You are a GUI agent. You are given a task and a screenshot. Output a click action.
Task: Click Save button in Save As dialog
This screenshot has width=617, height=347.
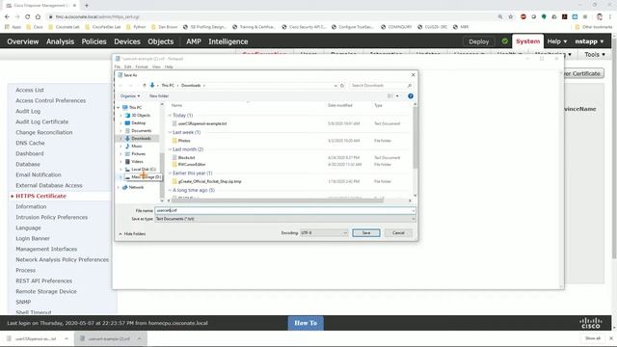pos(366,233)
